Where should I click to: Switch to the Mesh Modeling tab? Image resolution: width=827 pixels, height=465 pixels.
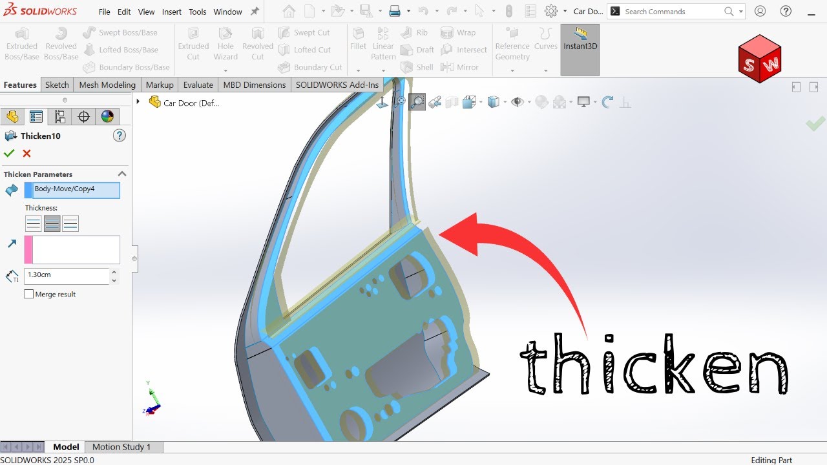click(107, 85)
